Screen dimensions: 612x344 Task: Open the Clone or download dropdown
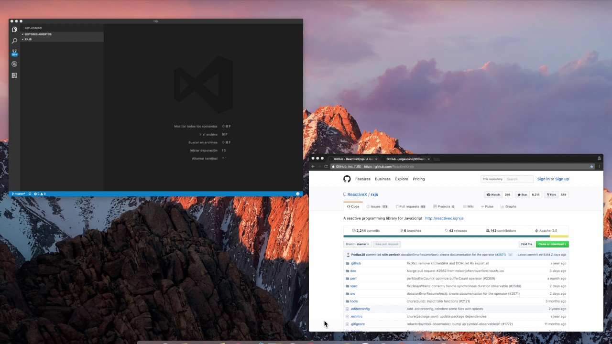point(552,244)
